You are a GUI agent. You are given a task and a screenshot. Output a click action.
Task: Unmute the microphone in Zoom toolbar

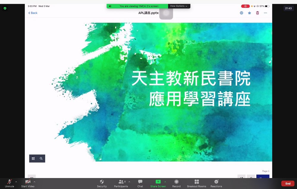click(x=10, y=183)
